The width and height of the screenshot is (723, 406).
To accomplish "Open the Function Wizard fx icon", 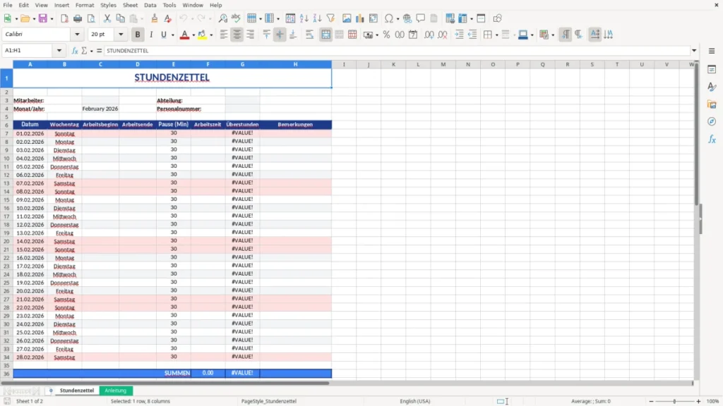I will (75, 51).
